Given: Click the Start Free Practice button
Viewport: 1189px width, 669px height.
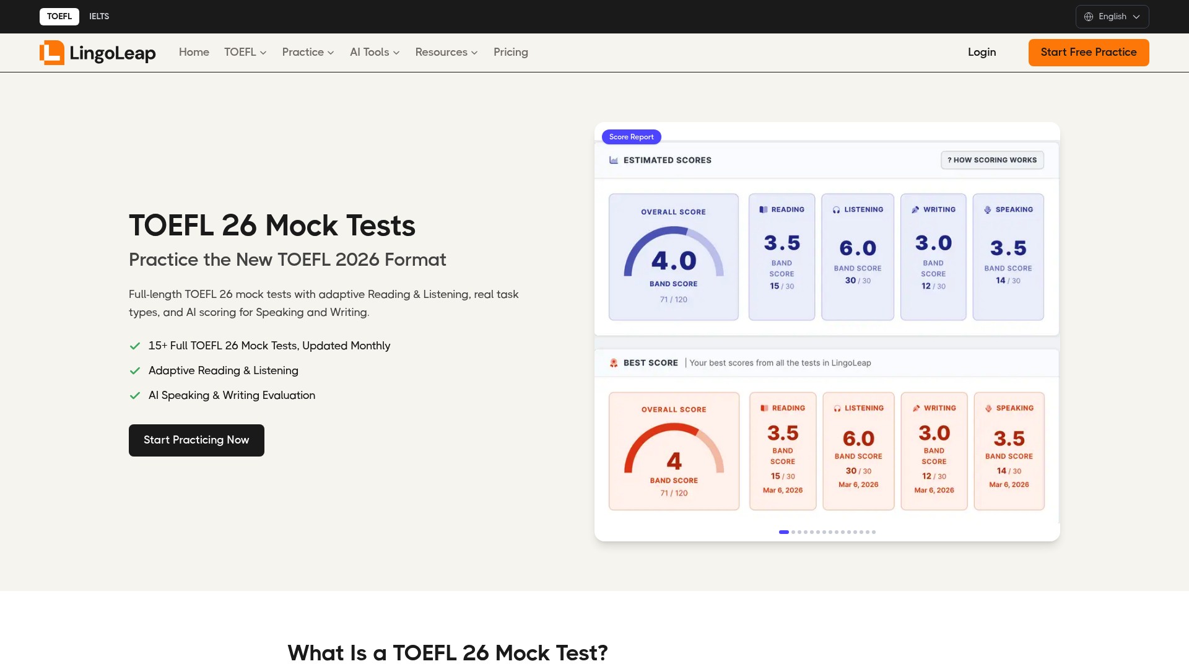Looking at the screenshot, I should coord(1089,53).
